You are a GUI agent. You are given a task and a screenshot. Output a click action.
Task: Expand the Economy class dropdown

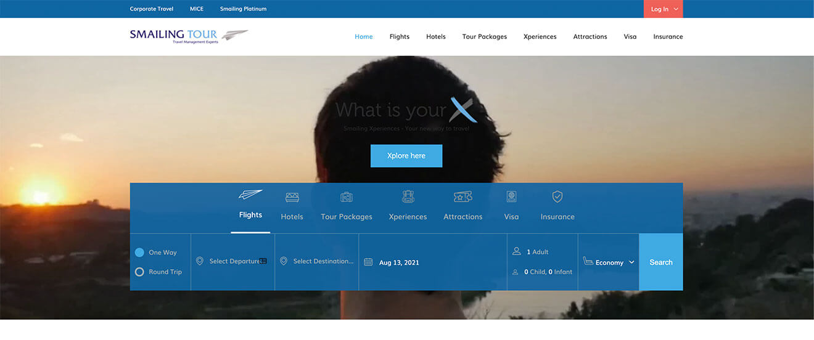coord(609,262)
